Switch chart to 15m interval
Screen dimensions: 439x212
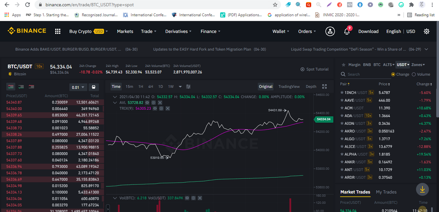click(129, 87)
